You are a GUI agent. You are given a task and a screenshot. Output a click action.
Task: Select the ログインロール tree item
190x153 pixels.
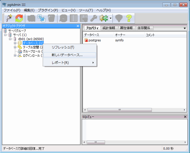click(33, 56)
